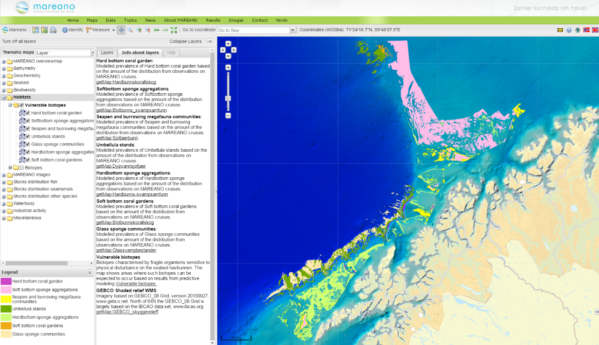
Task: Click Turn off all layers
Action: [19, 41]
